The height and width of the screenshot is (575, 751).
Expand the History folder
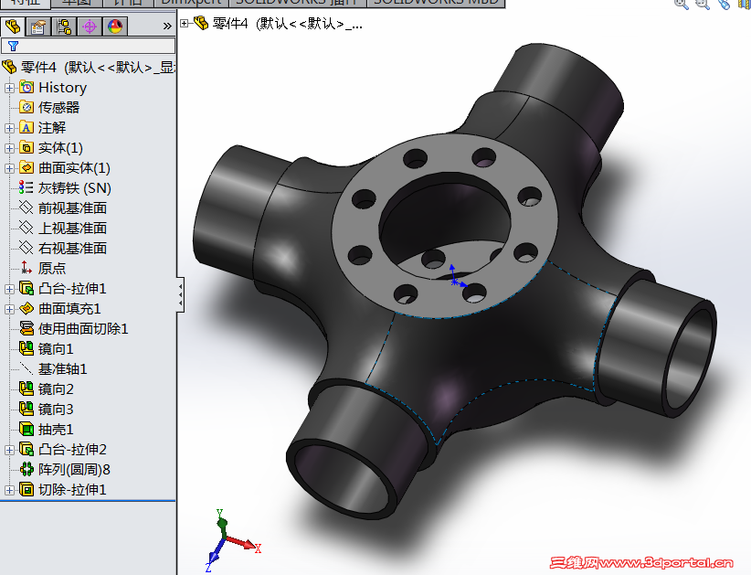click(9, 88)
